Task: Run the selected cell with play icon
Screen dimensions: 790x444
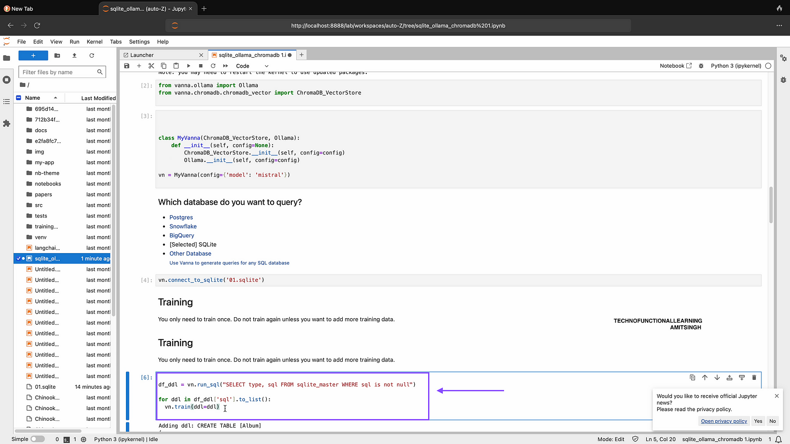Action: pyautogui.click(x=189, y=66)
